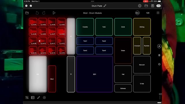Image resolution: width=185 pixels, height=104 pixels.
Task: Edit the Drum Pads title pencil icon
Action: [105, 6]
